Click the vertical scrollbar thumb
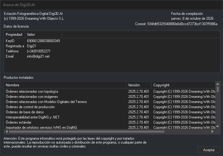 click(218, 89)
